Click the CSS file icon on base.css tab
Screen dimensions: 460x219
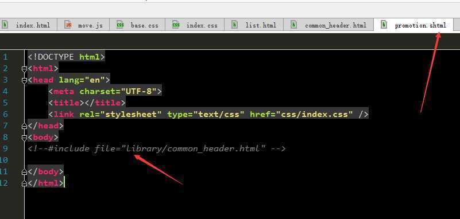point(120,25)
